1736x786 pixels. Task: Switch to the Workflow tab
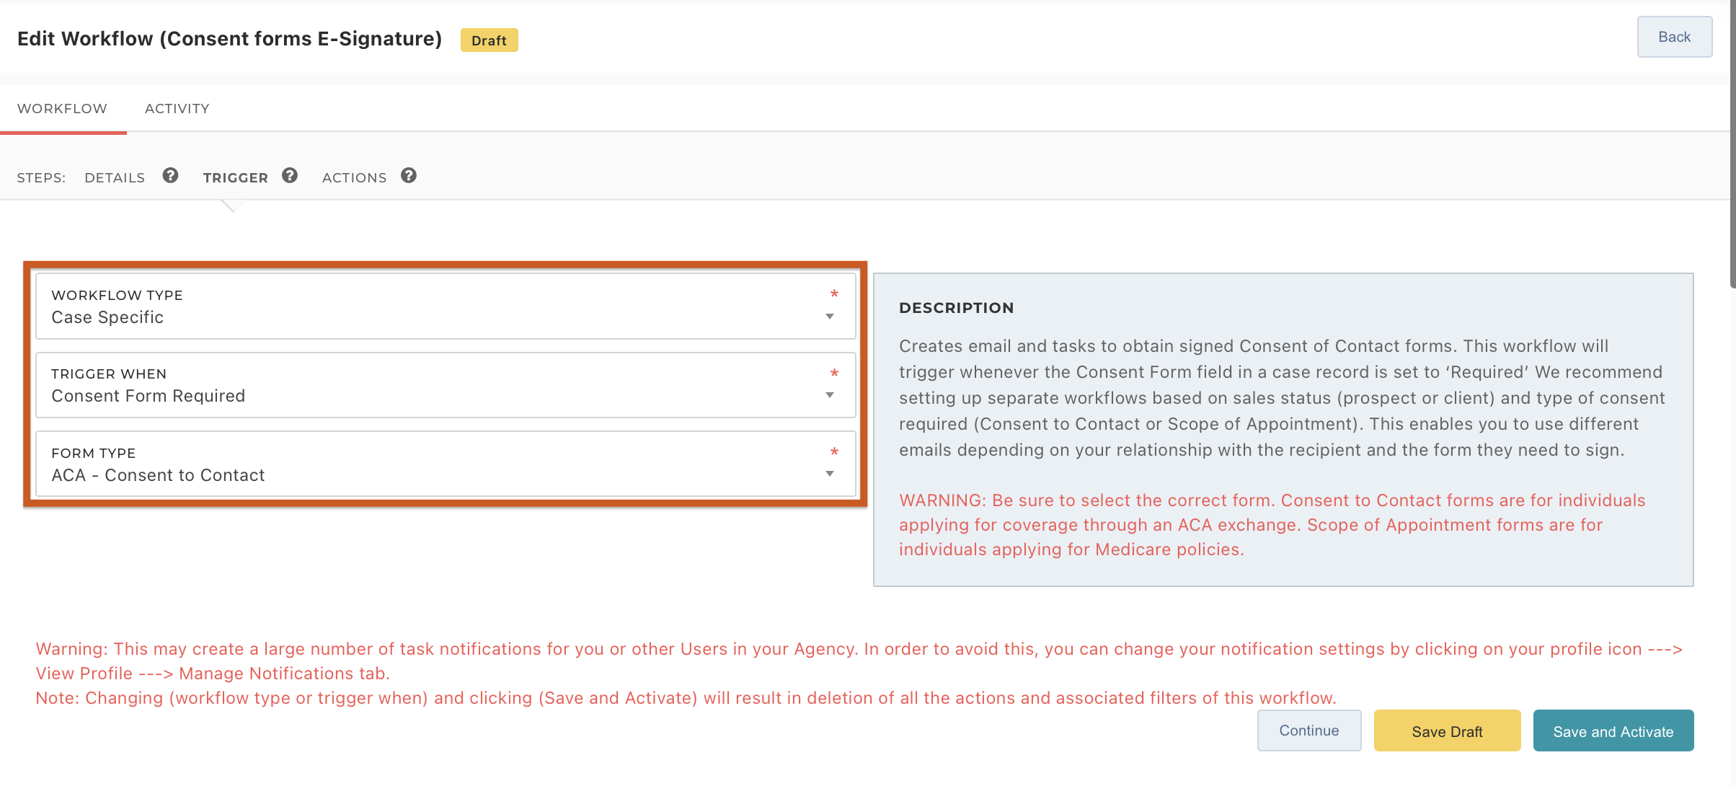(62, 109)
